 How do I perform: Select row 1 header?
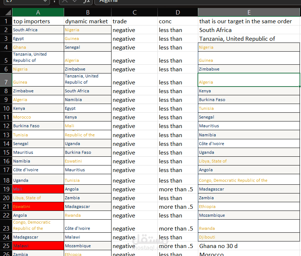pos(6,21)
